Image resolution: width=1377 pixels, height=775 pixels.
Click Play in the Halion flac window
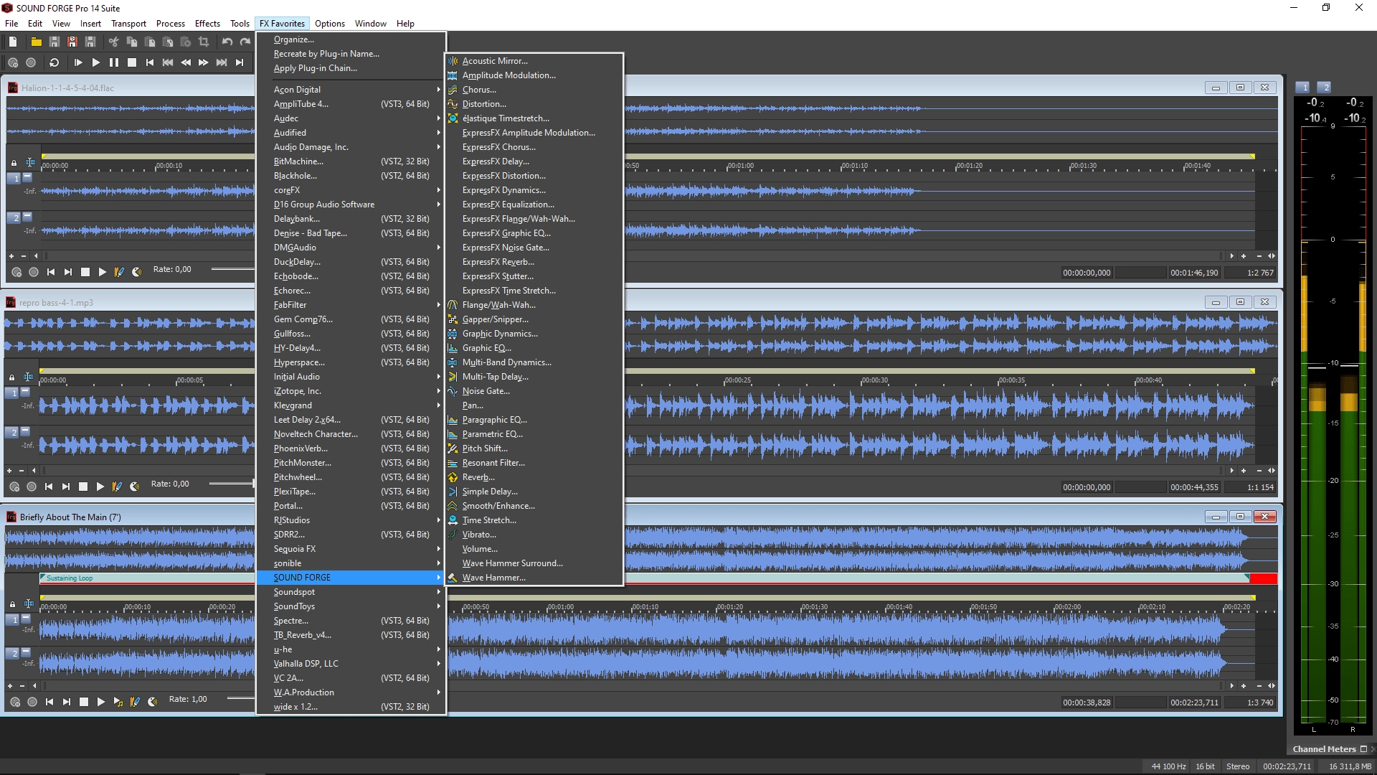click(102, 272)
